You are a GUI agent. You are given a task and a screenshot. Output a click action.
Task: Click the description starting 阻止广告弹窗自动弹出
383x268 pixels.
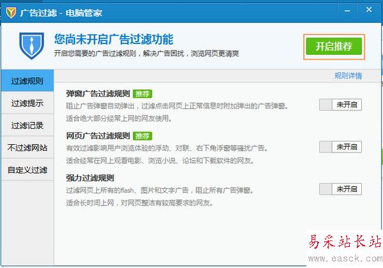(177, 106)
